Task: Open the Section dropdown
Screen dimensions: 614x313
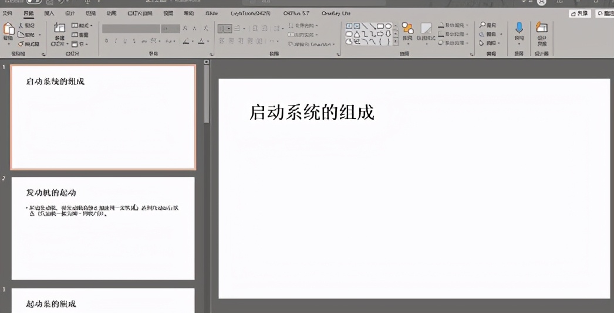Action: (x=79, y=44)
